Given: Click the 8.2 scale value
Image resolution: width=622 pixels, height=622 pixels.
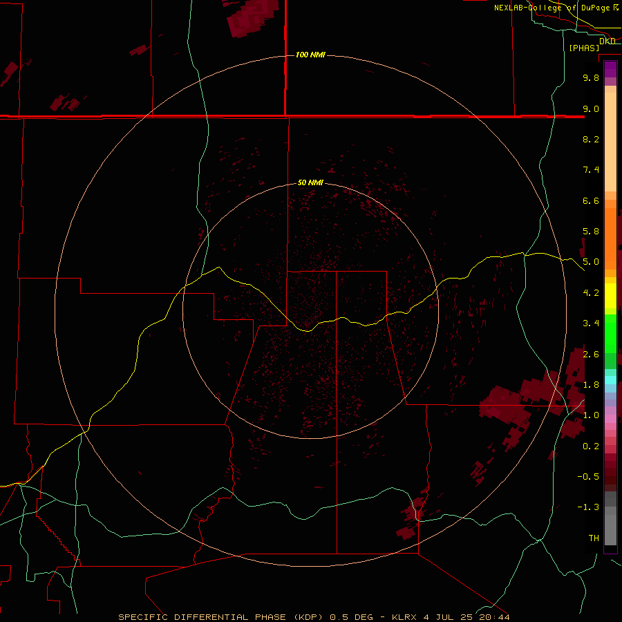Looking at the screenshot, I should coord(591,139).
